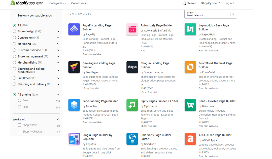
Task: Expand the Marketing chevron
Action: click(x=58, y=44)
